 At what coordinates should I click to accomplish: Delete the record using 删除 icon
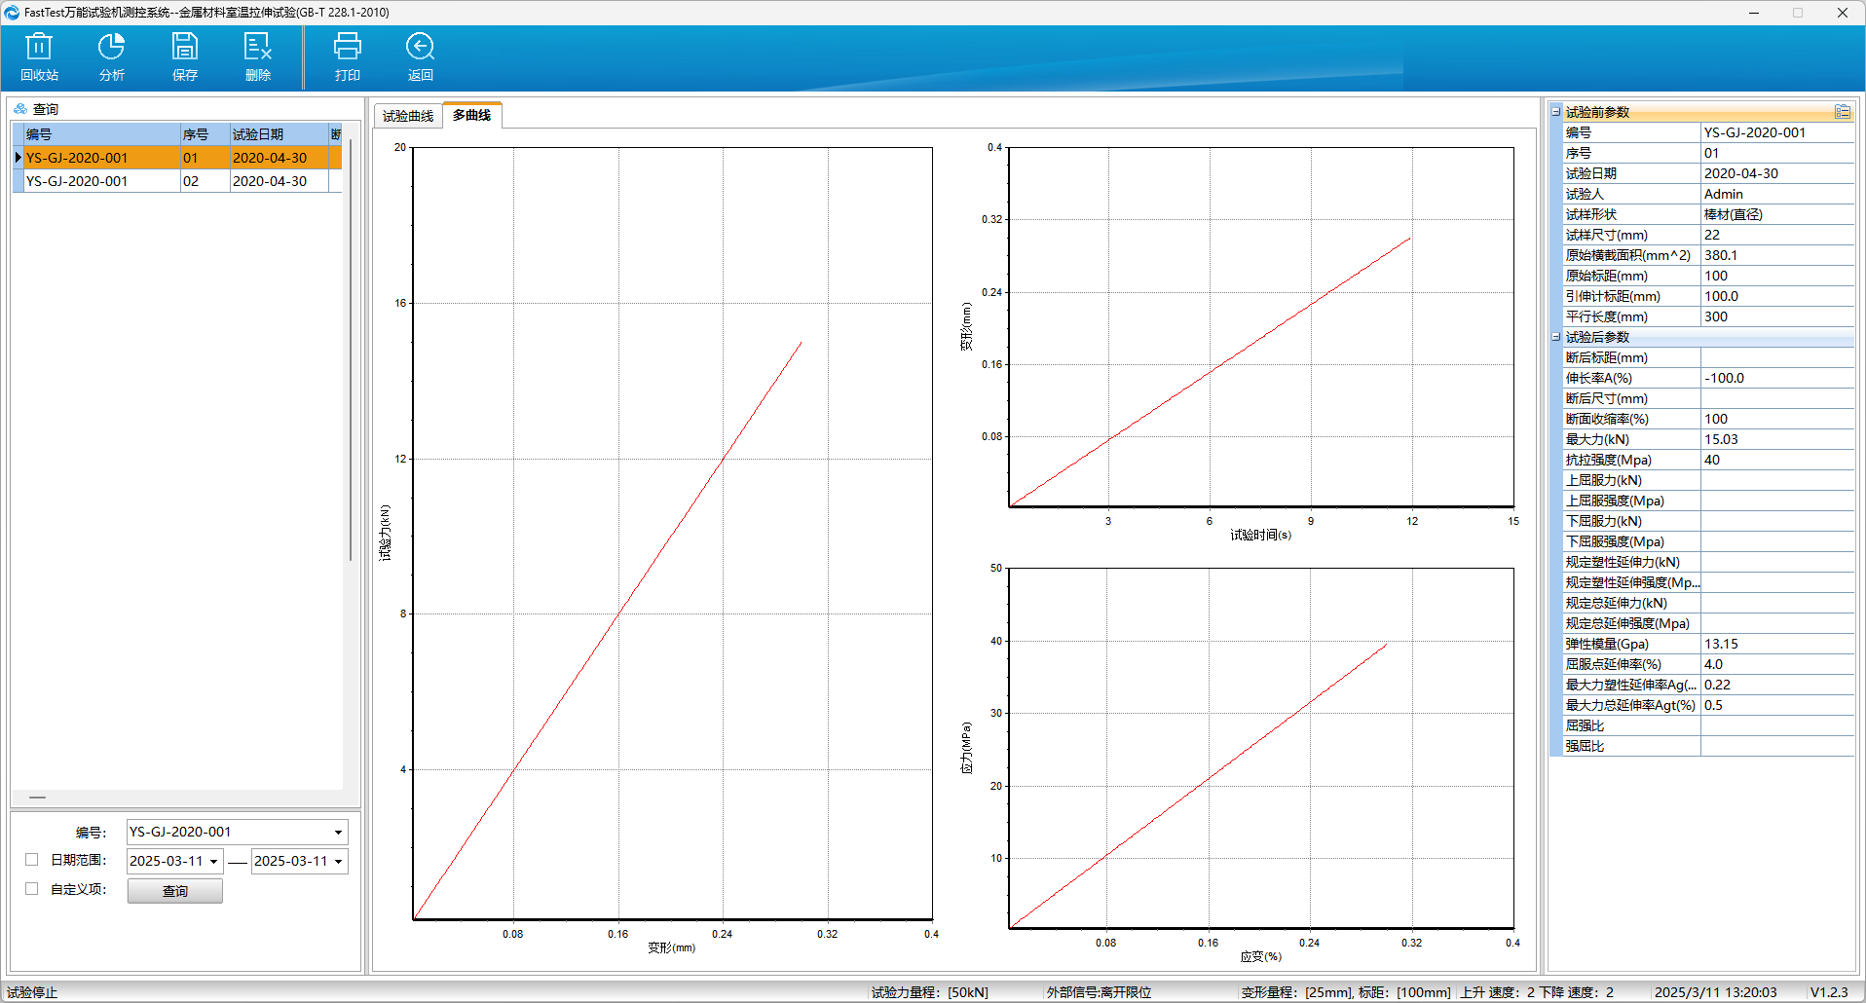(x=258, y=57)
